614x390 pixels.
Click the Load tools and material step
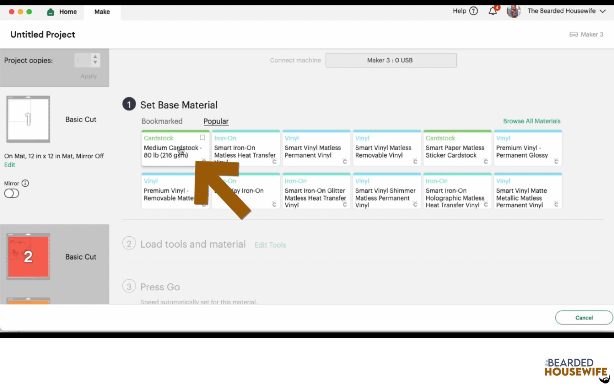[193, 244]
